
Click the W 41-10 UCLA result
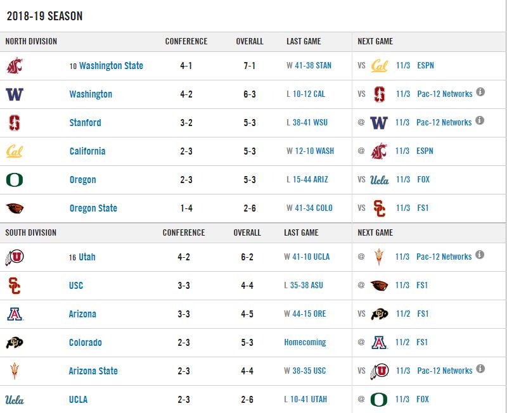click(307, 257)
